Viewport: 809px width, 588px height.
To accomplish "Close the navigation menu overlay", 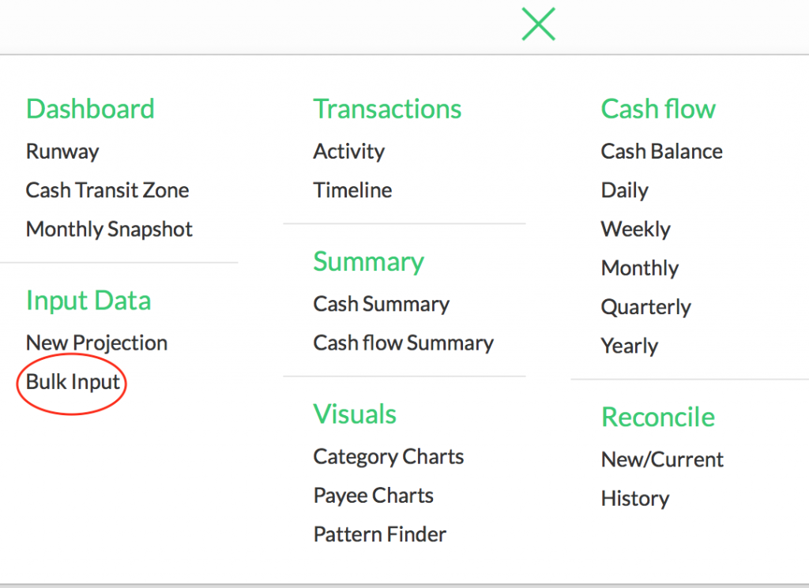I will click(x=538, y=24).
